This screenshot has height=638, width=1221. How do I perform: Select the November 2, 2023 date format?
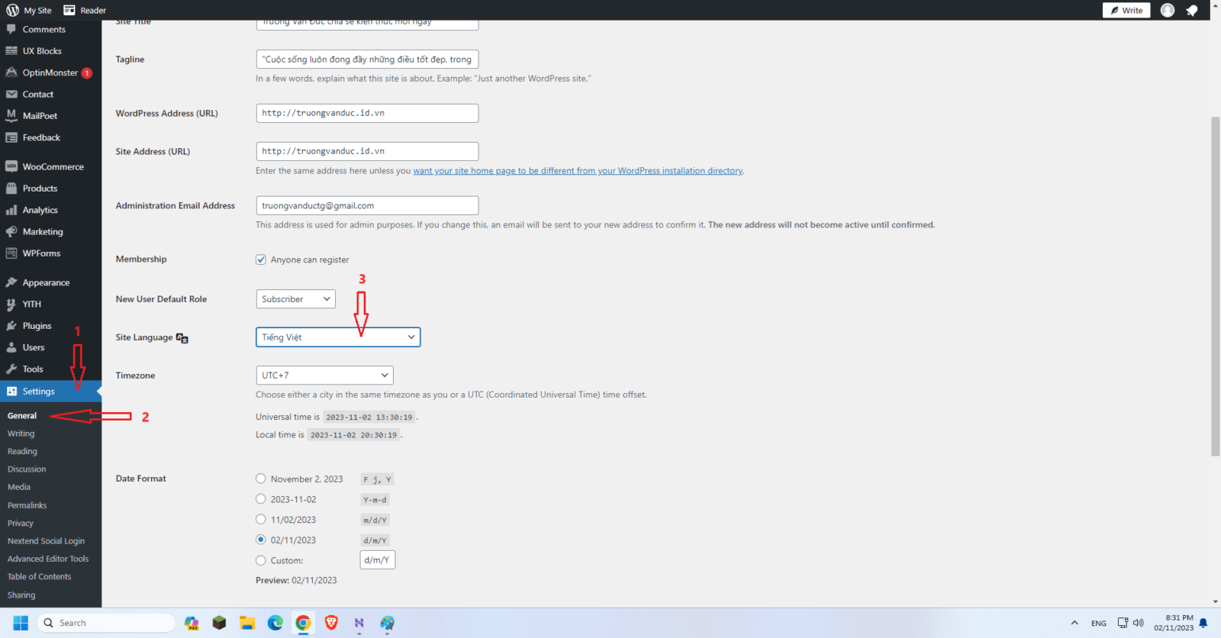tap(261, 478)
